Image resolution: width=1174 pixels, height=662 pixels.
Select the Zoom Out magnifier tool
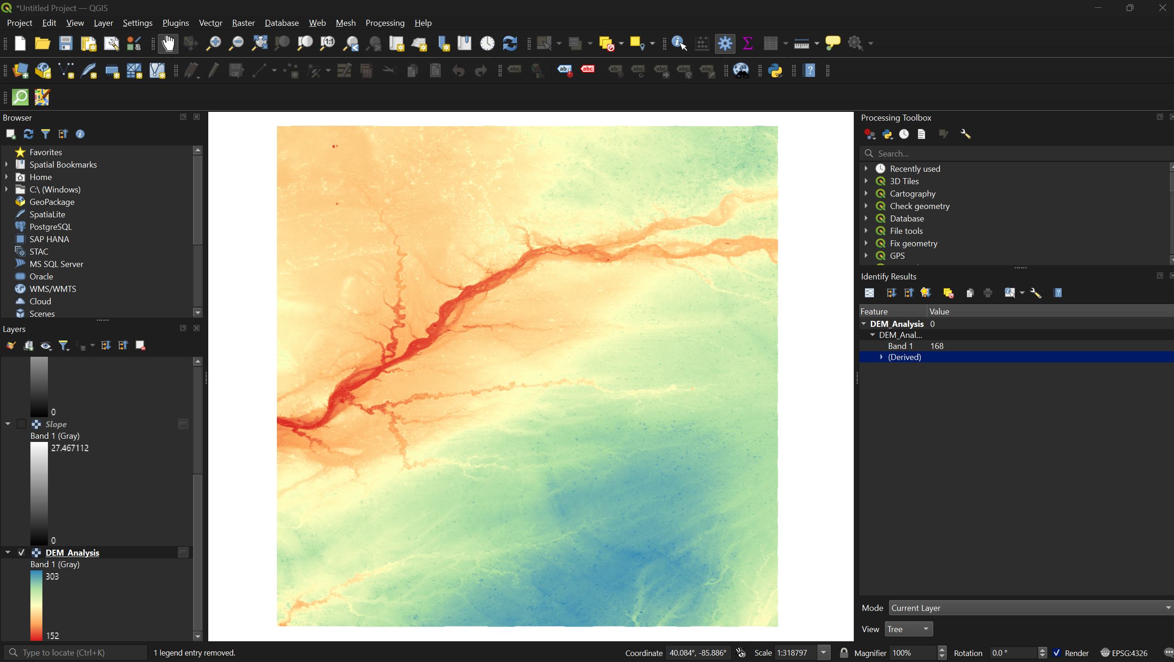pos(236,44)
